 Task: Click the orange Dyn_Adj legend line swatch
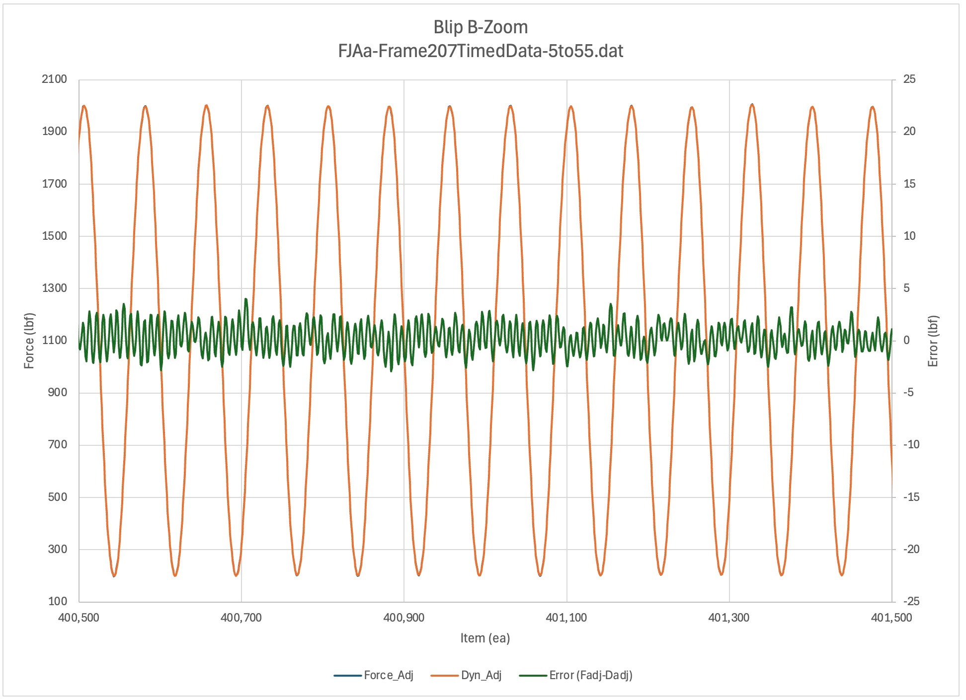444,676
